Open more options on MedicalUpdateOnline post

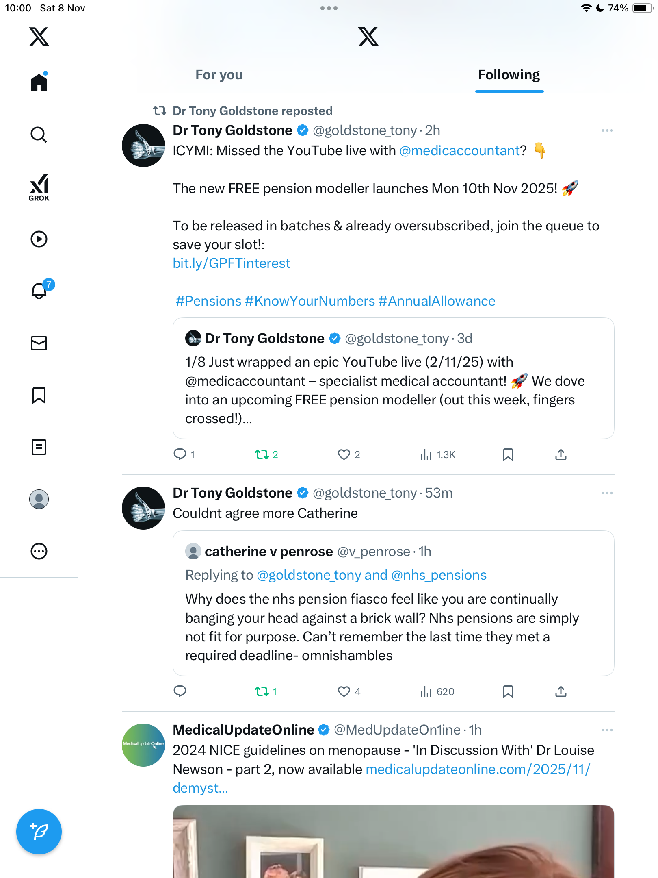point(607,730)
